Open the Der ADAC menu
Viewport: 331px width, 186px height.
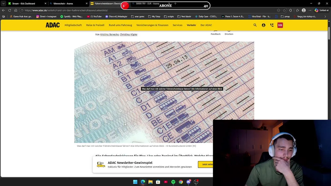point(206,25)
